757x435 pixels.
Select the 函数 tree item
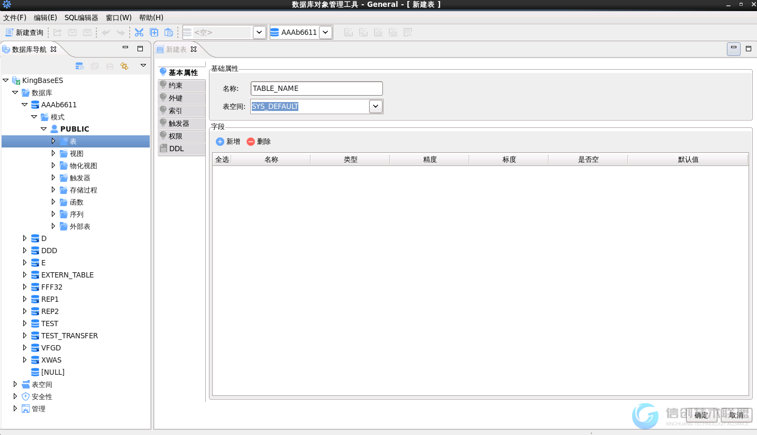click(x=77, y=202)
